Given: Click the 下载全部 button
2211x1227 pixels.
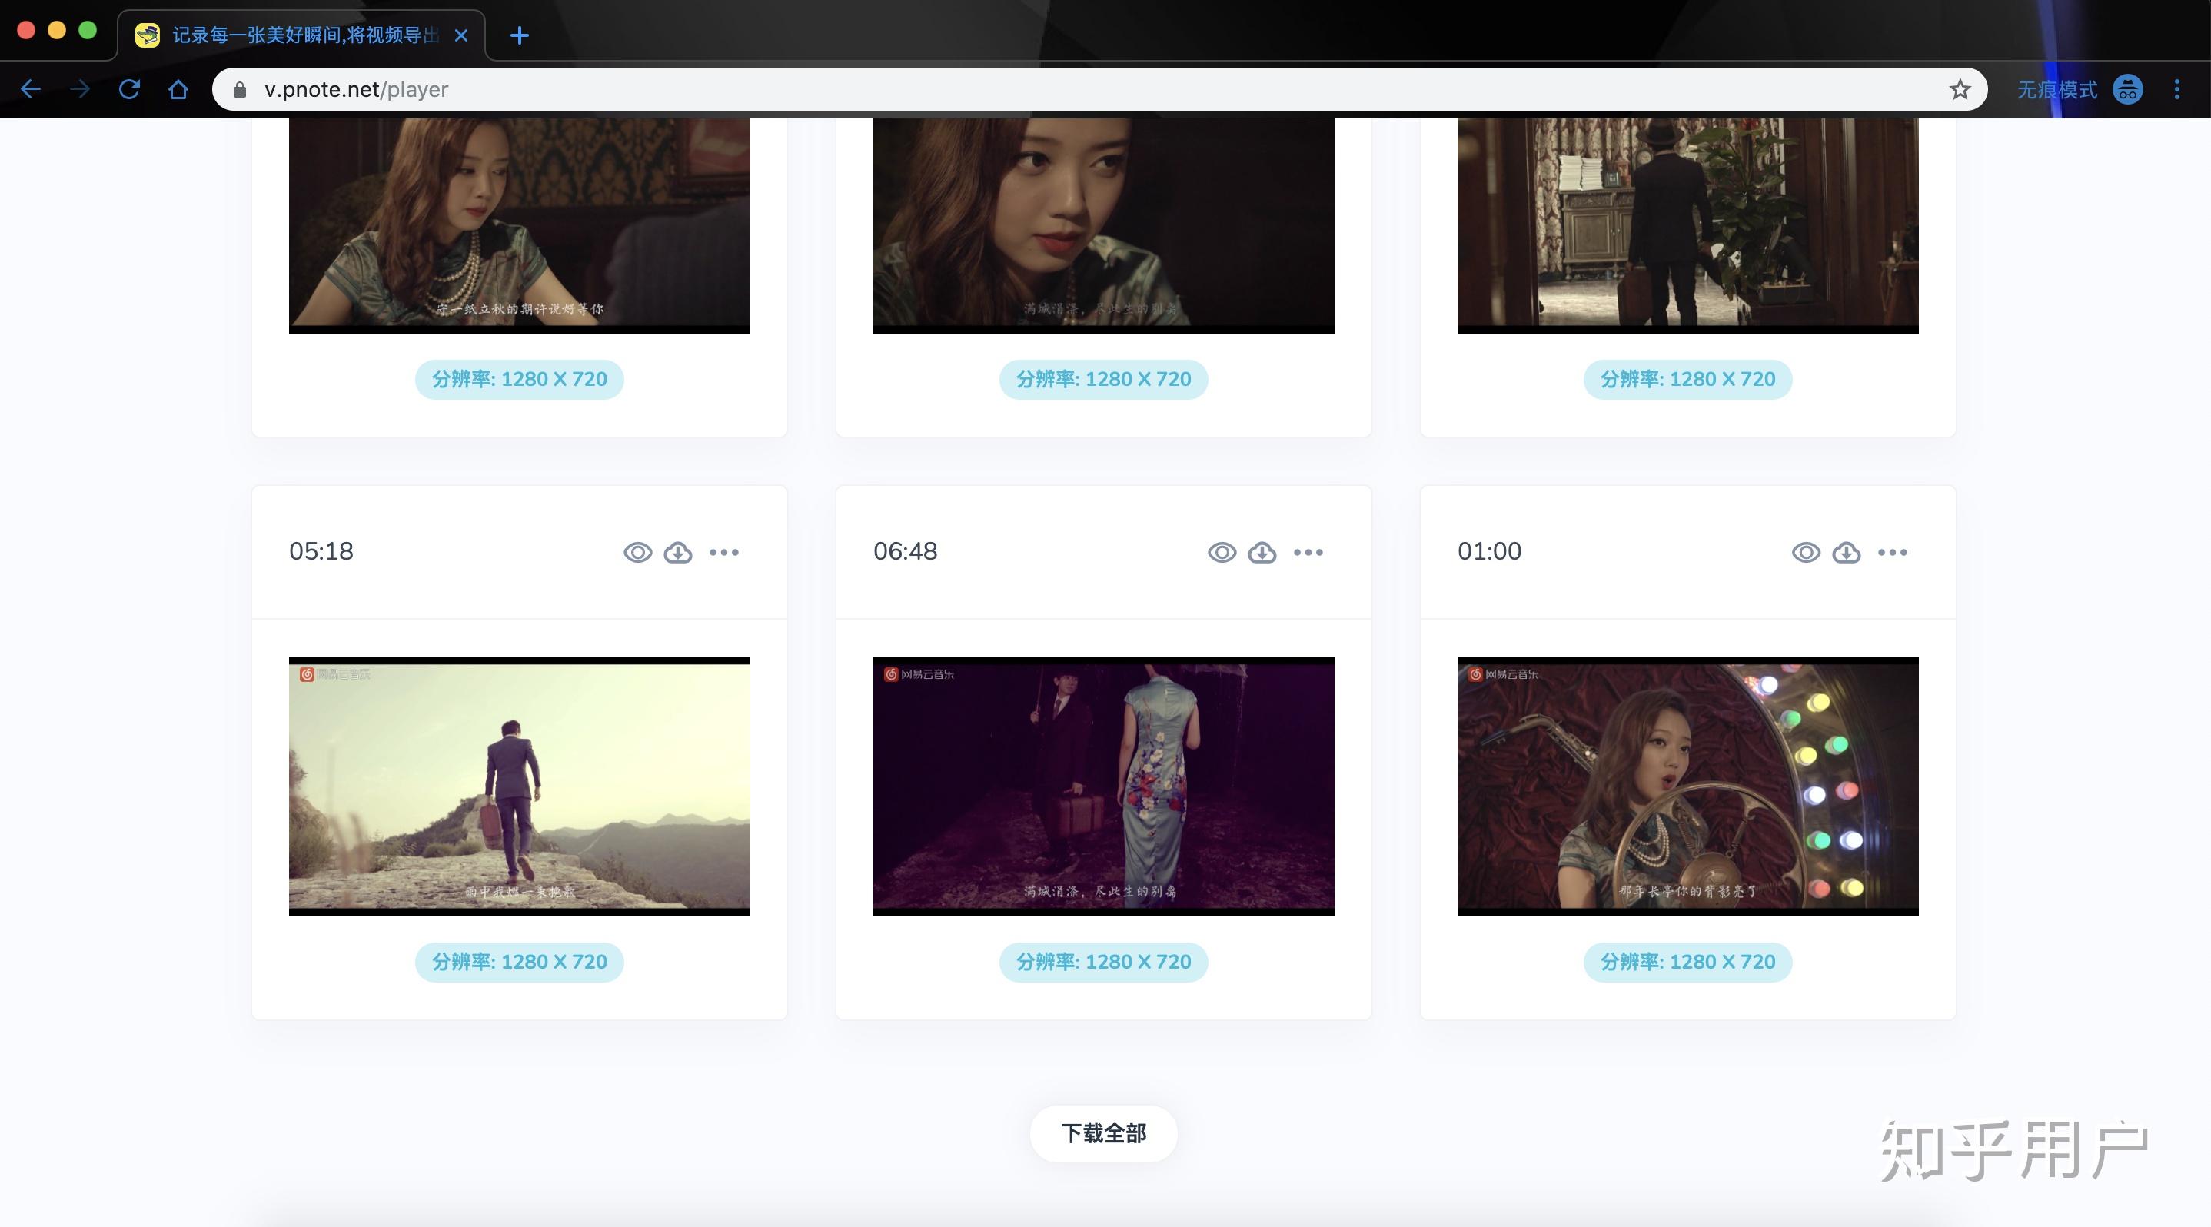Looking at the screenshot, I should point(1103,1133).
